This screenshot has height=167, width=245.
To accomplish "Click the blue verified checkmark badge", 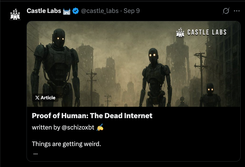I will tap(76, 11).
